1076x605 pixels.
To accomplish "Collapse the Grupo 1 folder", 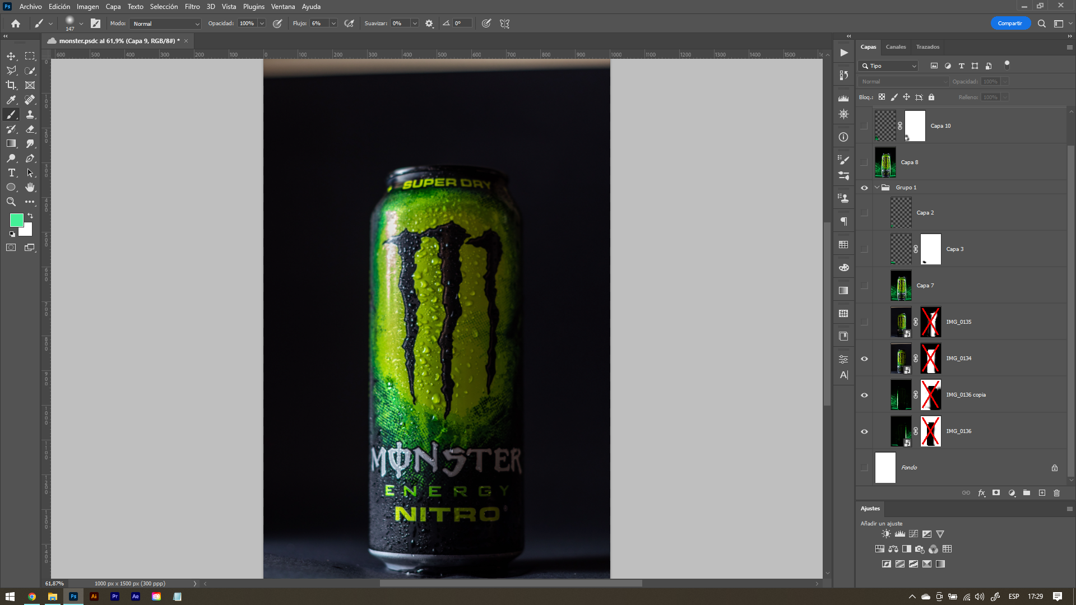I will pyautogui.click(x=877, y=188).
